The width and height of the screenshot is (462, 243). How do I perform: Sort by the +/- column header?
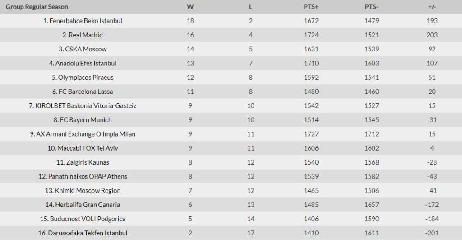(432, 7)
